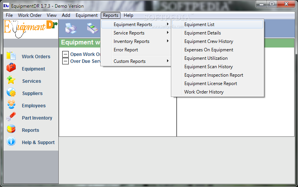Screen dimensions: 298x187
Task: Select the Open Work Orders tree label
Action: coord(85,54)
